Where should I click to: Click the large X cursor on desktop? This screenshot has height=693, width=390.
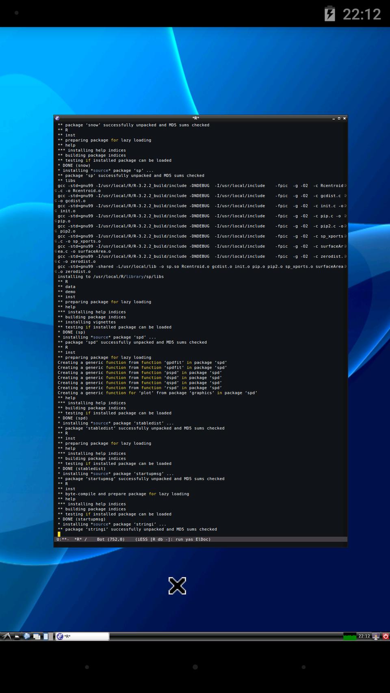click(x=177, y=586)
